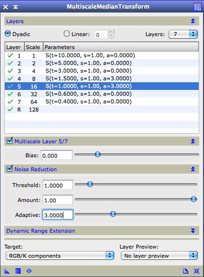Click the Linear value input field
The width and height of the screenshot is (204, 277).
(101, 34)
